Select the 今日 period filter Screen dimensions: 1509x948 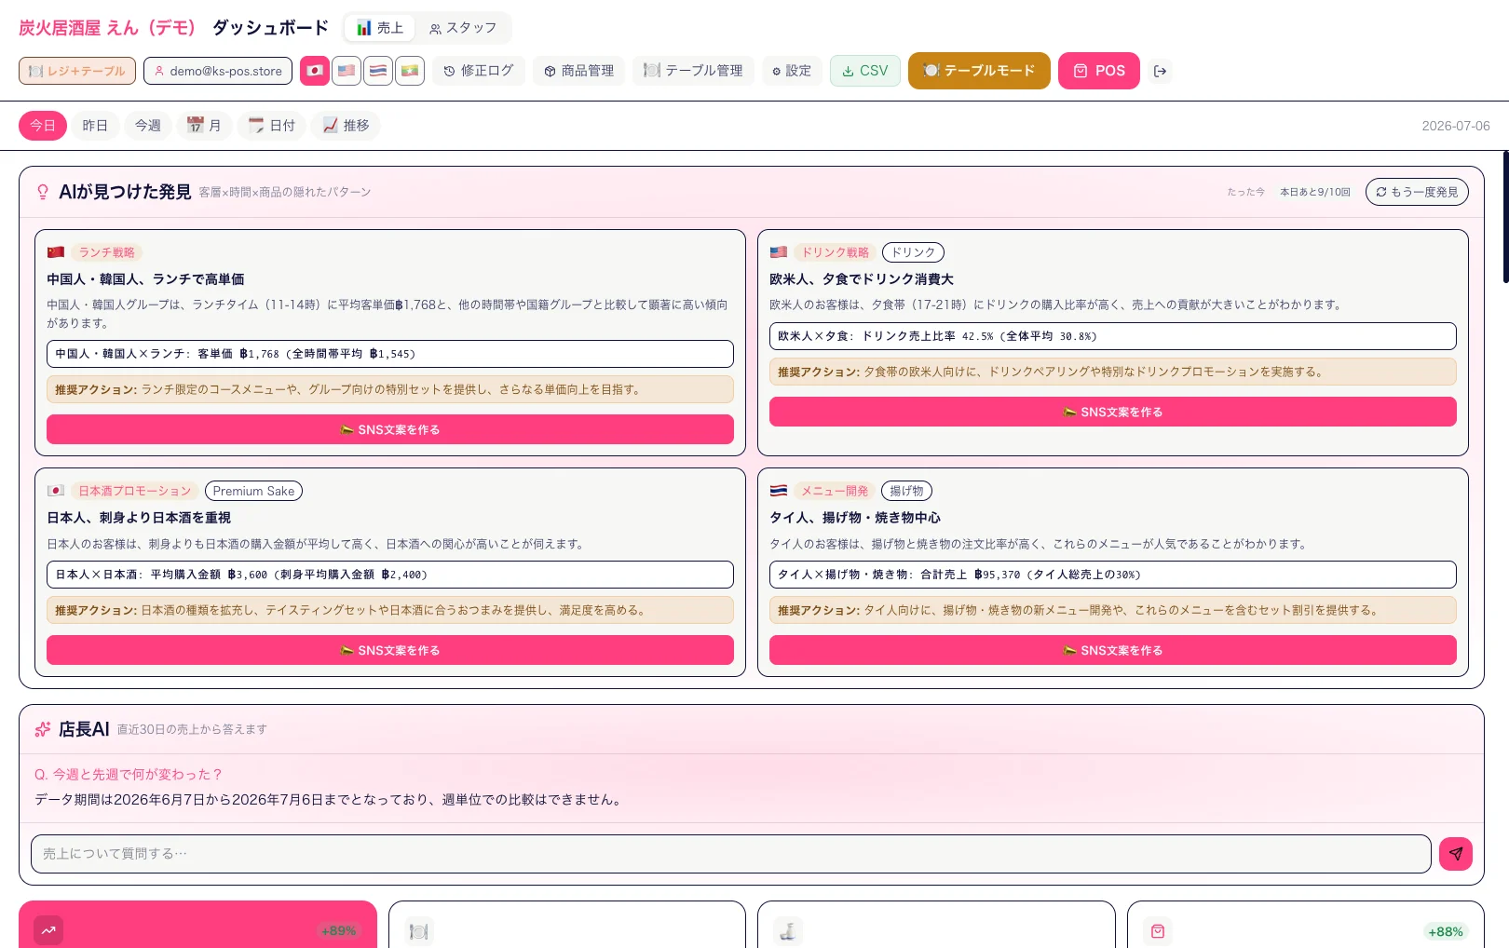click(x=43, y=126)
